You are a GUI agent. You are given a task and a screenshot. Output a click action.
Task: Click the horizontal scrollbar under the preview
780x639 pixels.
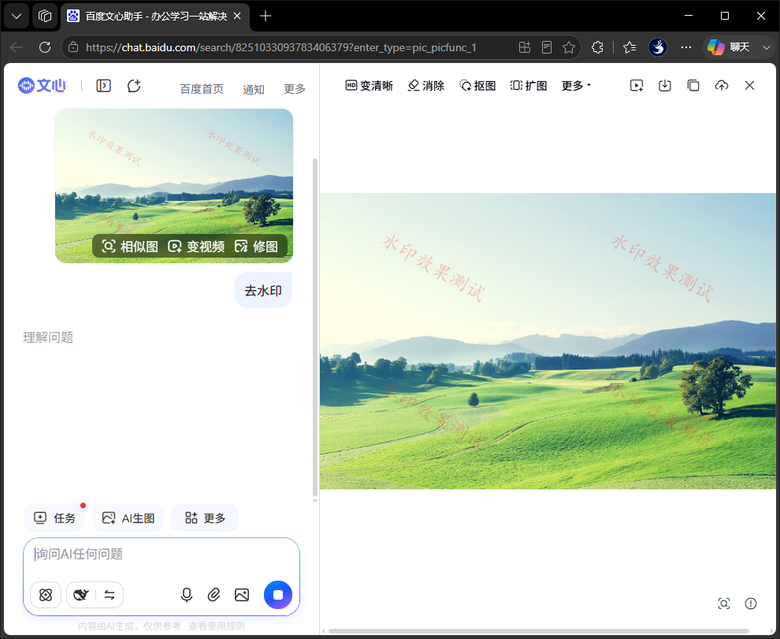click(x=538, y=631)
